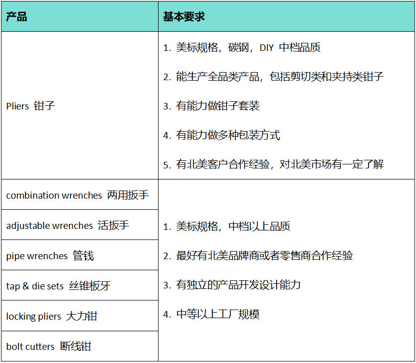Image resolution: width=416 pixels, height=363 pixels.
Task: Select the Pliers 钳子 product cell
Action: point(30,106)
